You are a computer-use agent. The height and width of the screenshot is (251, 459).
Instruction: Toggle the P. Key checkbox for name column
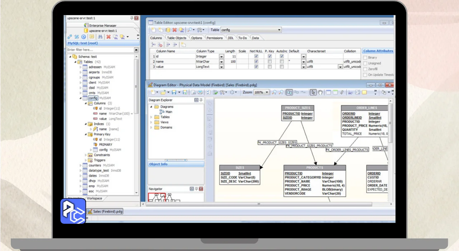(x=270, y=62)
